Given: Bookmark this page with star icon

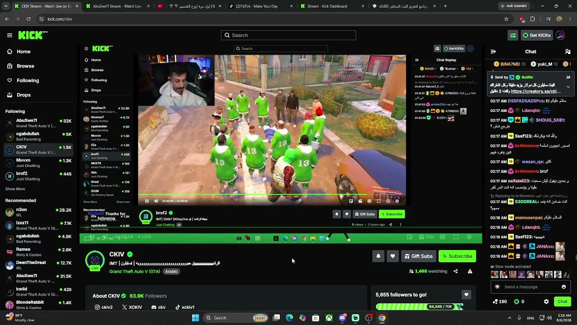Looking at the screenshot, I should [x=506, y=19].
